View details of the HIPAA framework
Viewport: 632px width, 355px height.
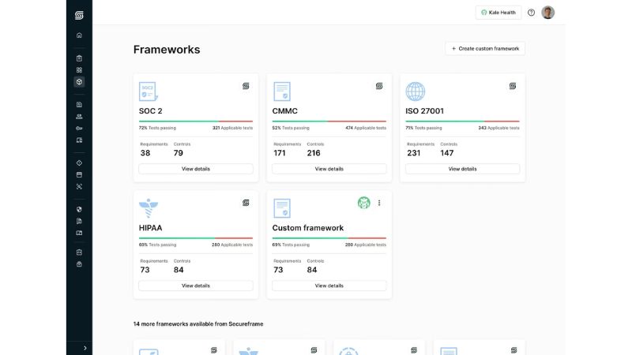click(195, 286)
